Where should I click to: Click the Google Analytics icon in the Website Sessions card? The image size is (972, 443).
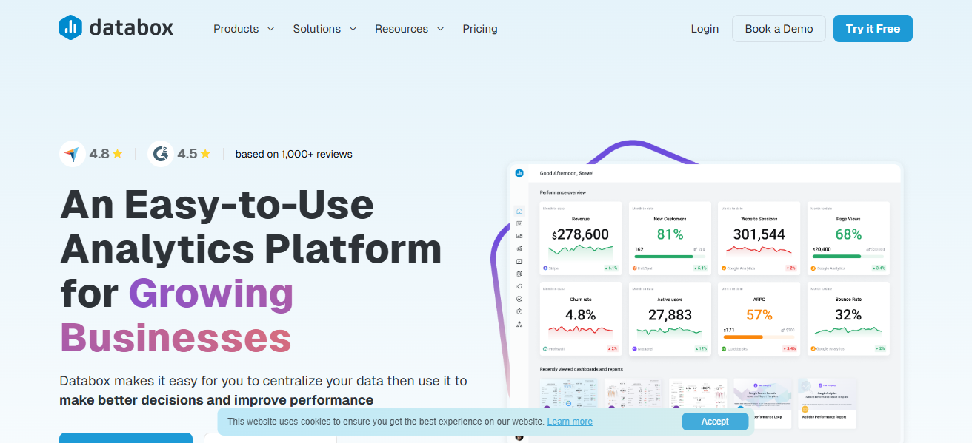tap(724, 268)
